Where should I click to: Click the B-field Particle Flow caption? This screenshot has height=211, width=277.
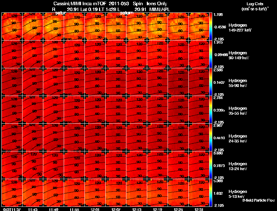[259, 200]
